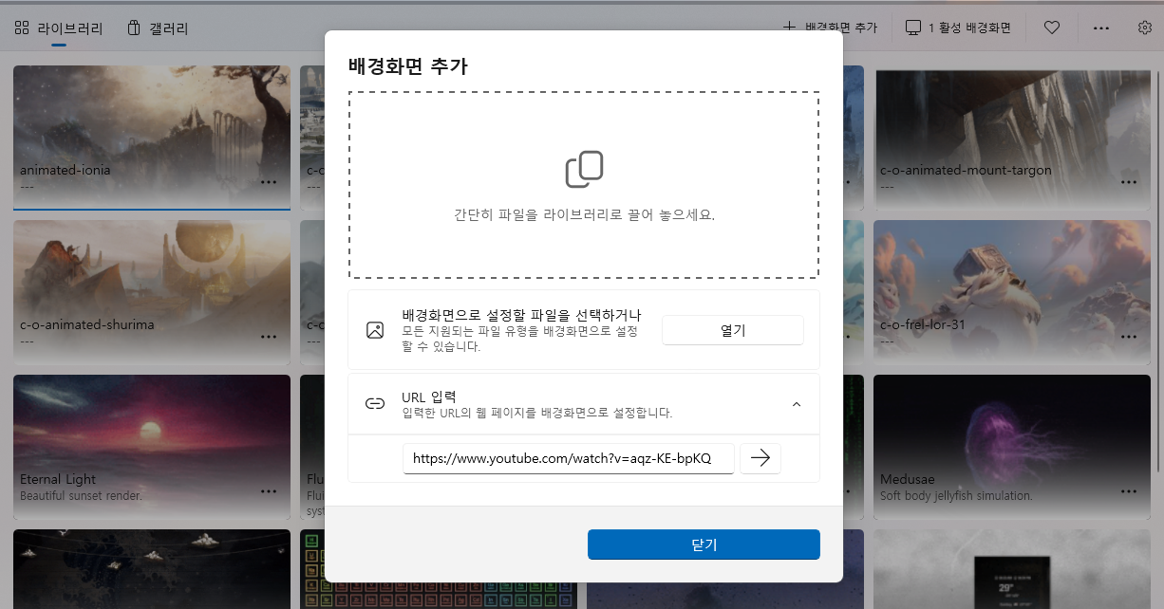Switch to the 갤러리 tab
1164x609 pixels.
160,28
